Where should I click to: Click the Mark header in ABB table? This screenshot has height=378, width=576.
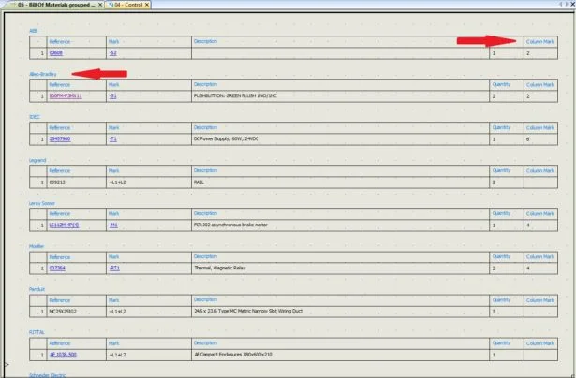pyautogui.click(x=113, y=41)
